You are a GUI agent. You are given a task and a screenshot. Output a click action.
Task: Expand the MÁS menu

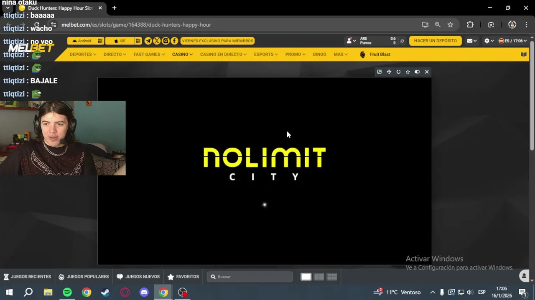coord(341,54)
